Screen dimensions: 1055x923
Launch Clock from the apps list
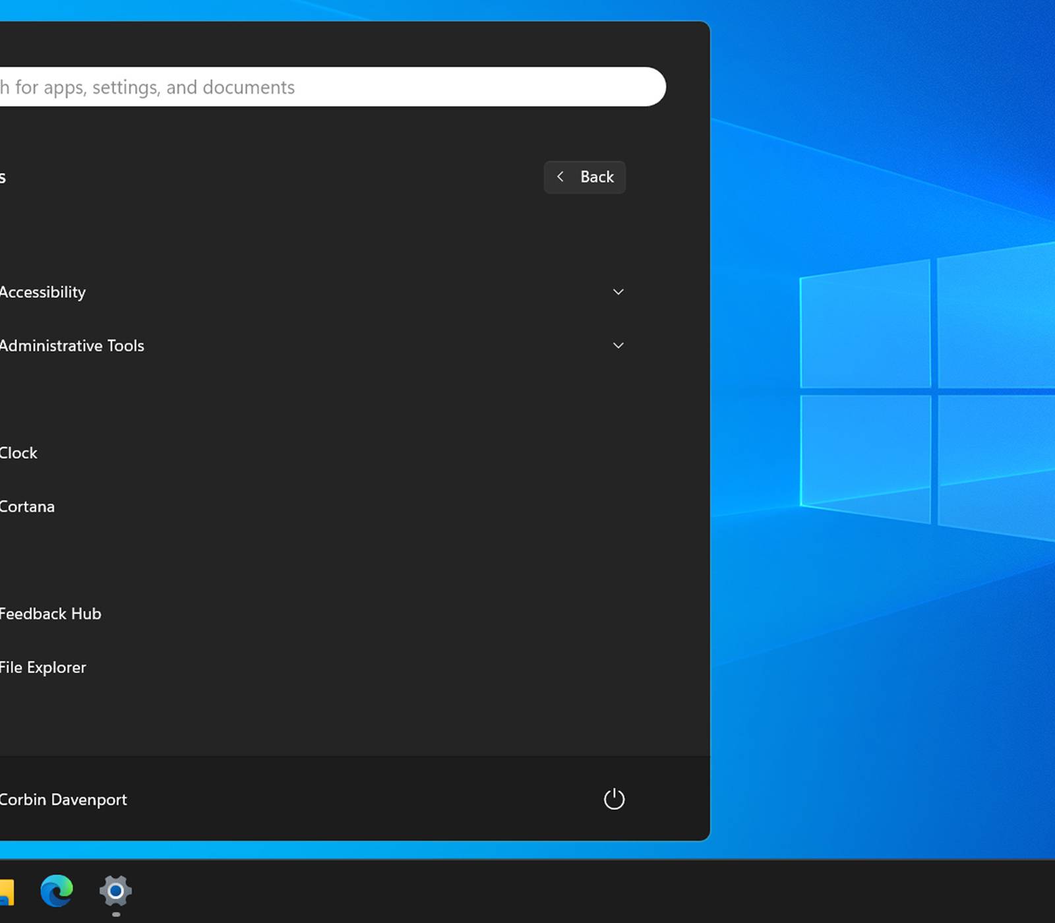coord(18,453)
